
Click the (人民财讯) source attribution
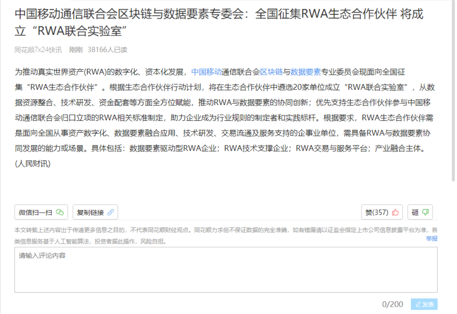coord(32,164)
